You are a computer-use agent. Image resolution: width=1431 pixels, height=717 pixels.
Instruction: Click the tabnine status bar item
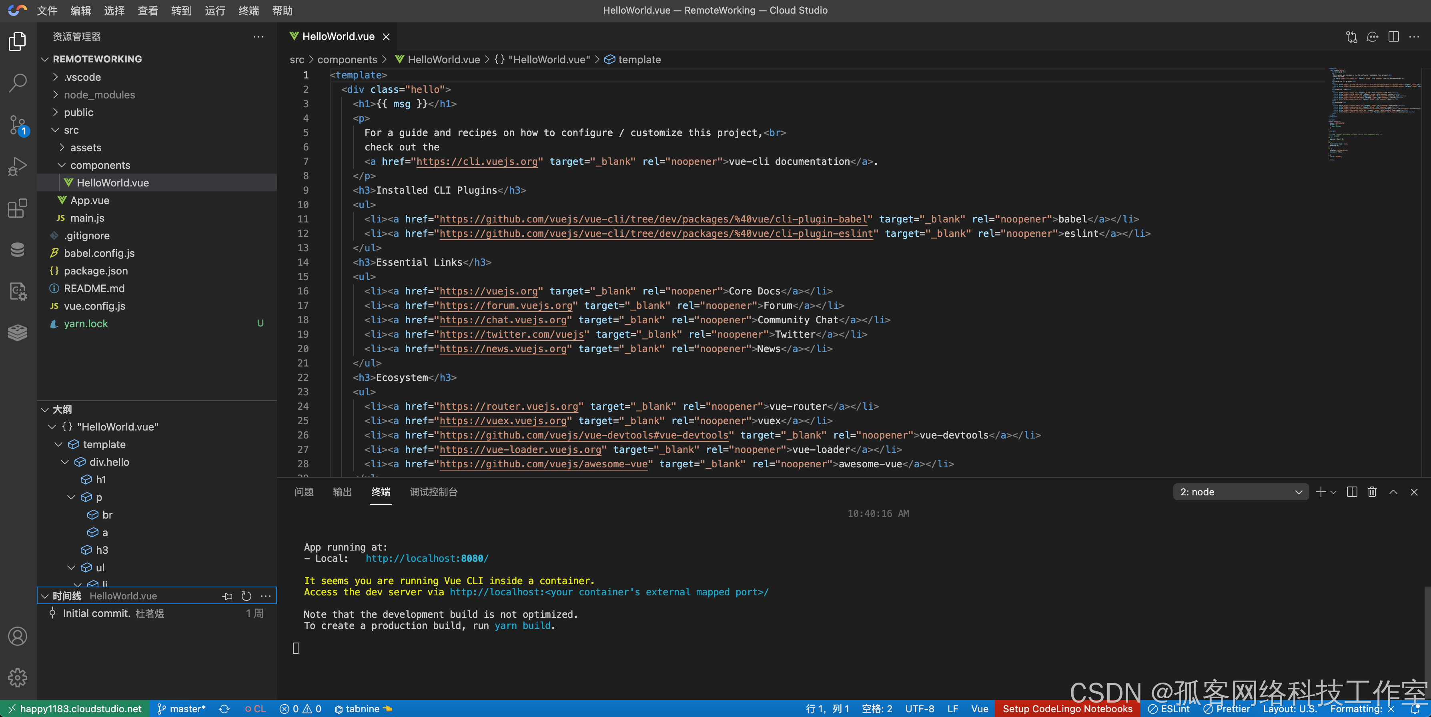(x=363, y=709)
